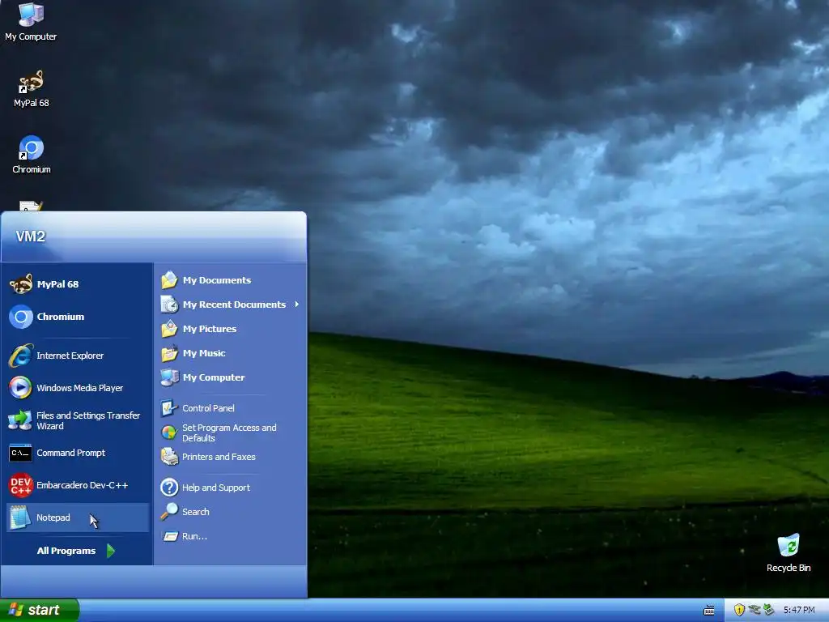Image resolution: width=829 pixels, height=622 pixels.
Task: Select the Recycle Bin on the desktop
Action: click(x=789, y=553)
